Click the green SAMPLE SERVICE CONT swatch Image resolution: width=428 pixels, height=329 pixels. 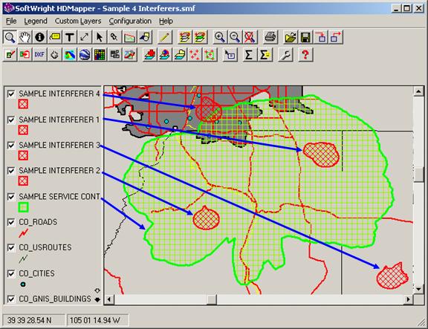(24, 207)
